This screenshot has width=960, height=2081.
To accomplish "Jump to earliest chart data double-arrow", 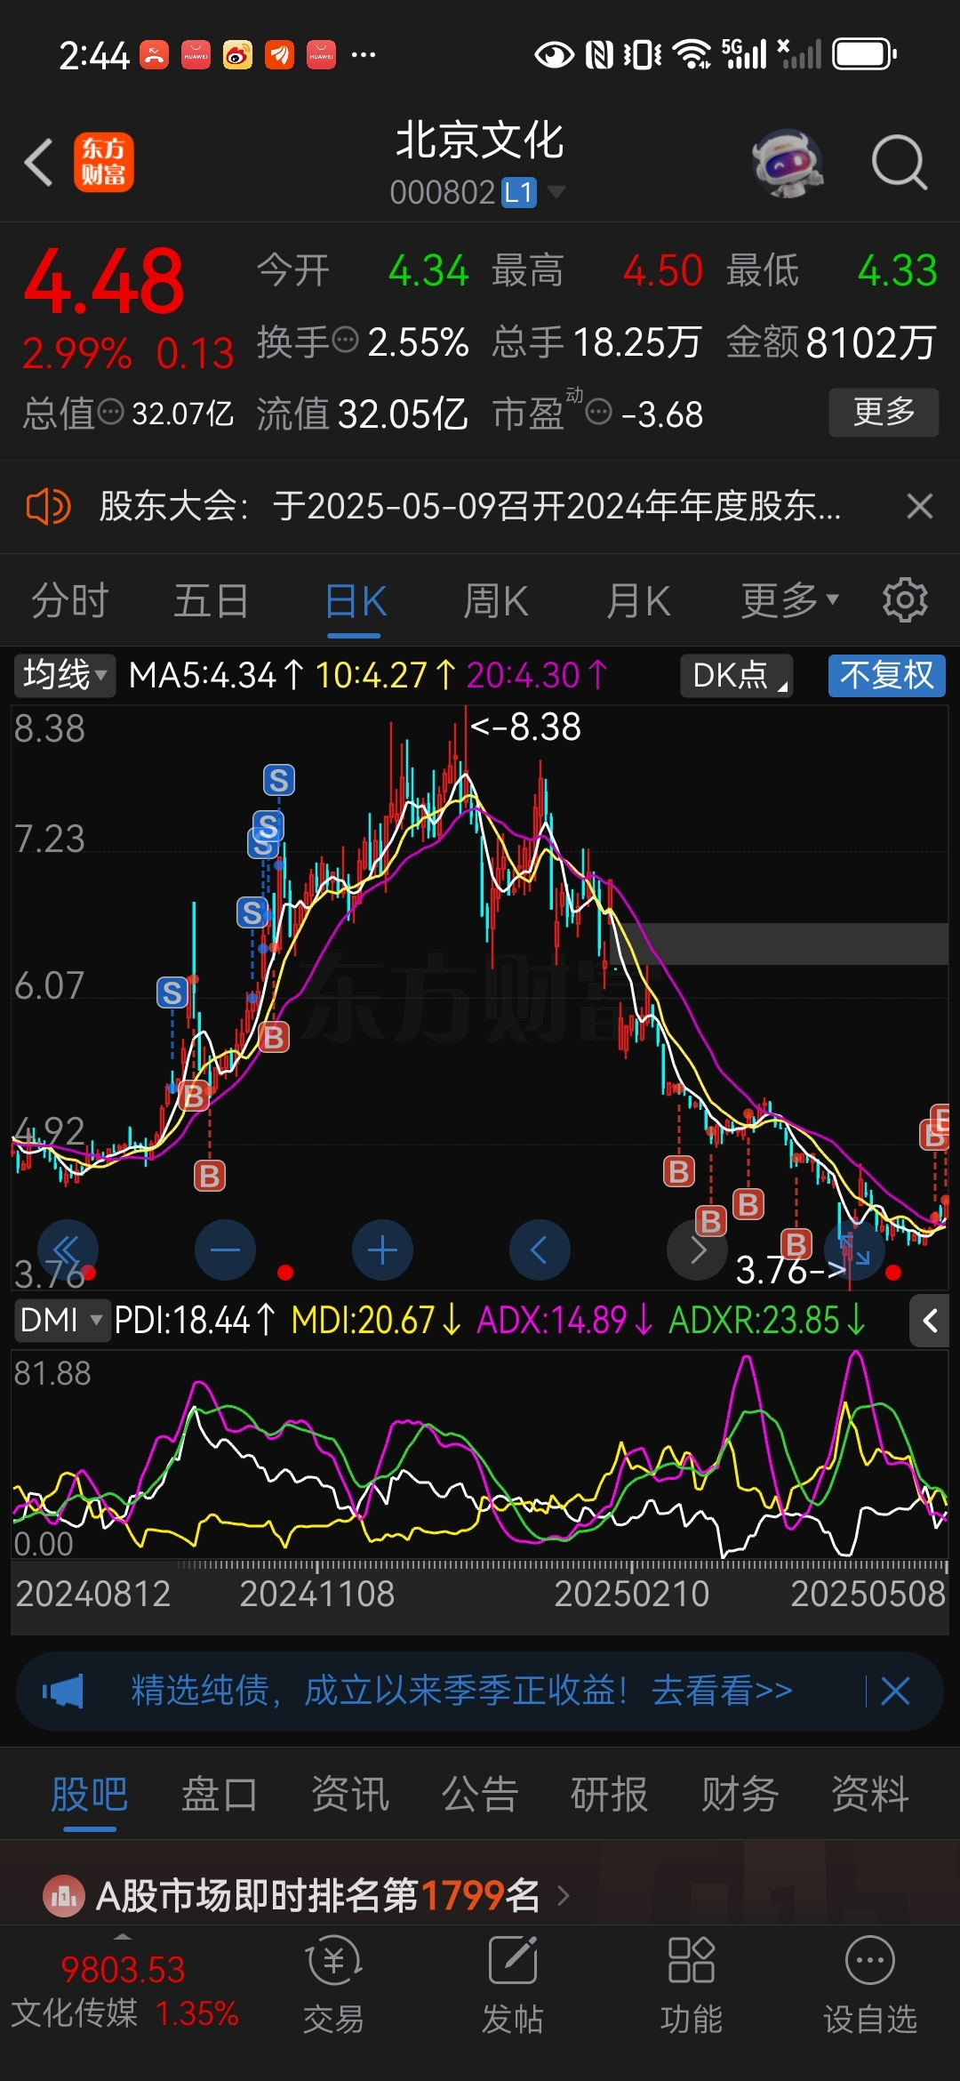I will coord(68,1249).
